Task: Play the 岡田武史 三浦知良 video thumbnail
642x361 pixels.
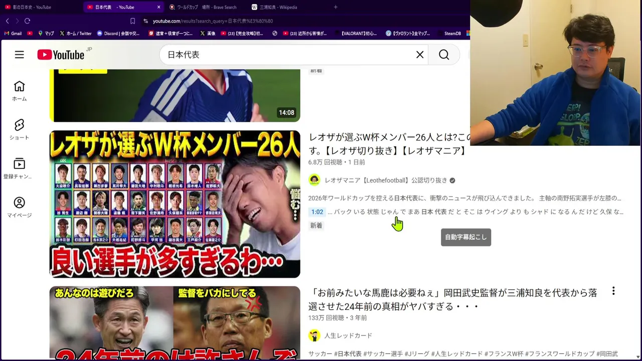Action: (x=175, y=323)
